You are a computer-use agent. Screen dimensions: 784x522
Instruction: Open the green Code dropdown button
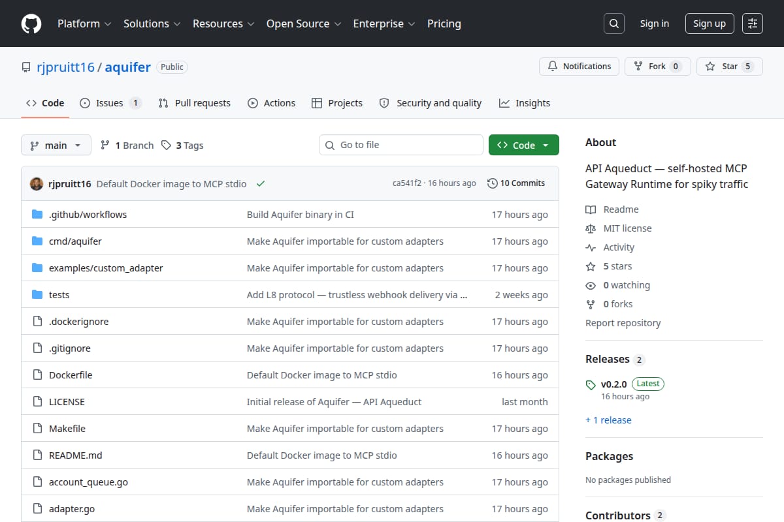524,145
